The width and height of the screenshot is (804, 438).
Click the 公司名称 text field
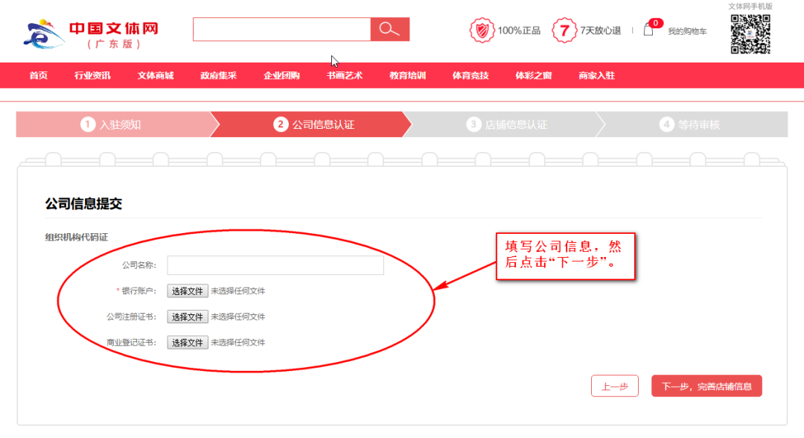275,265
